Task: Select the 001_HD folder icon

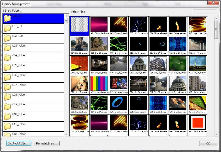Action: click(x=8, y=28)
